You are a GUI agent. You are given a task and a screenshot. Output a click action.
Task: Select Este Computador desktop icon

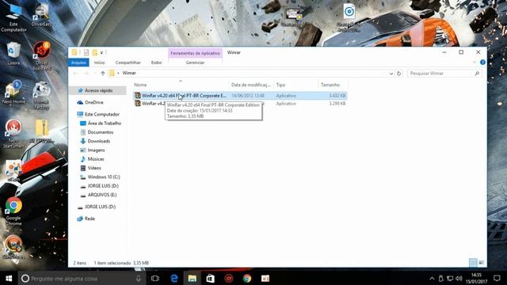point(13,17)
